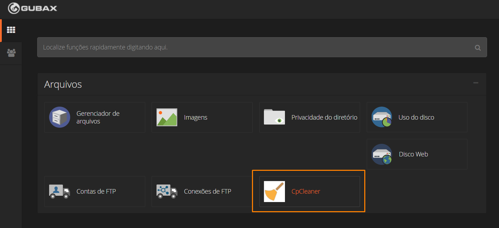The image size is (499, 228).
Task: Click the Privacidade do diretório folder icon
Action: tap(274, 117)
